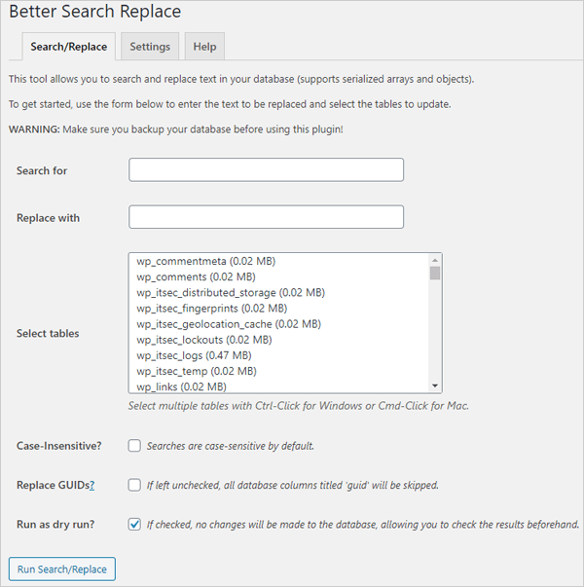Choose wp_itsec_distributed_storage table
The height and width of the screenshot is (587, 584).
230,292
